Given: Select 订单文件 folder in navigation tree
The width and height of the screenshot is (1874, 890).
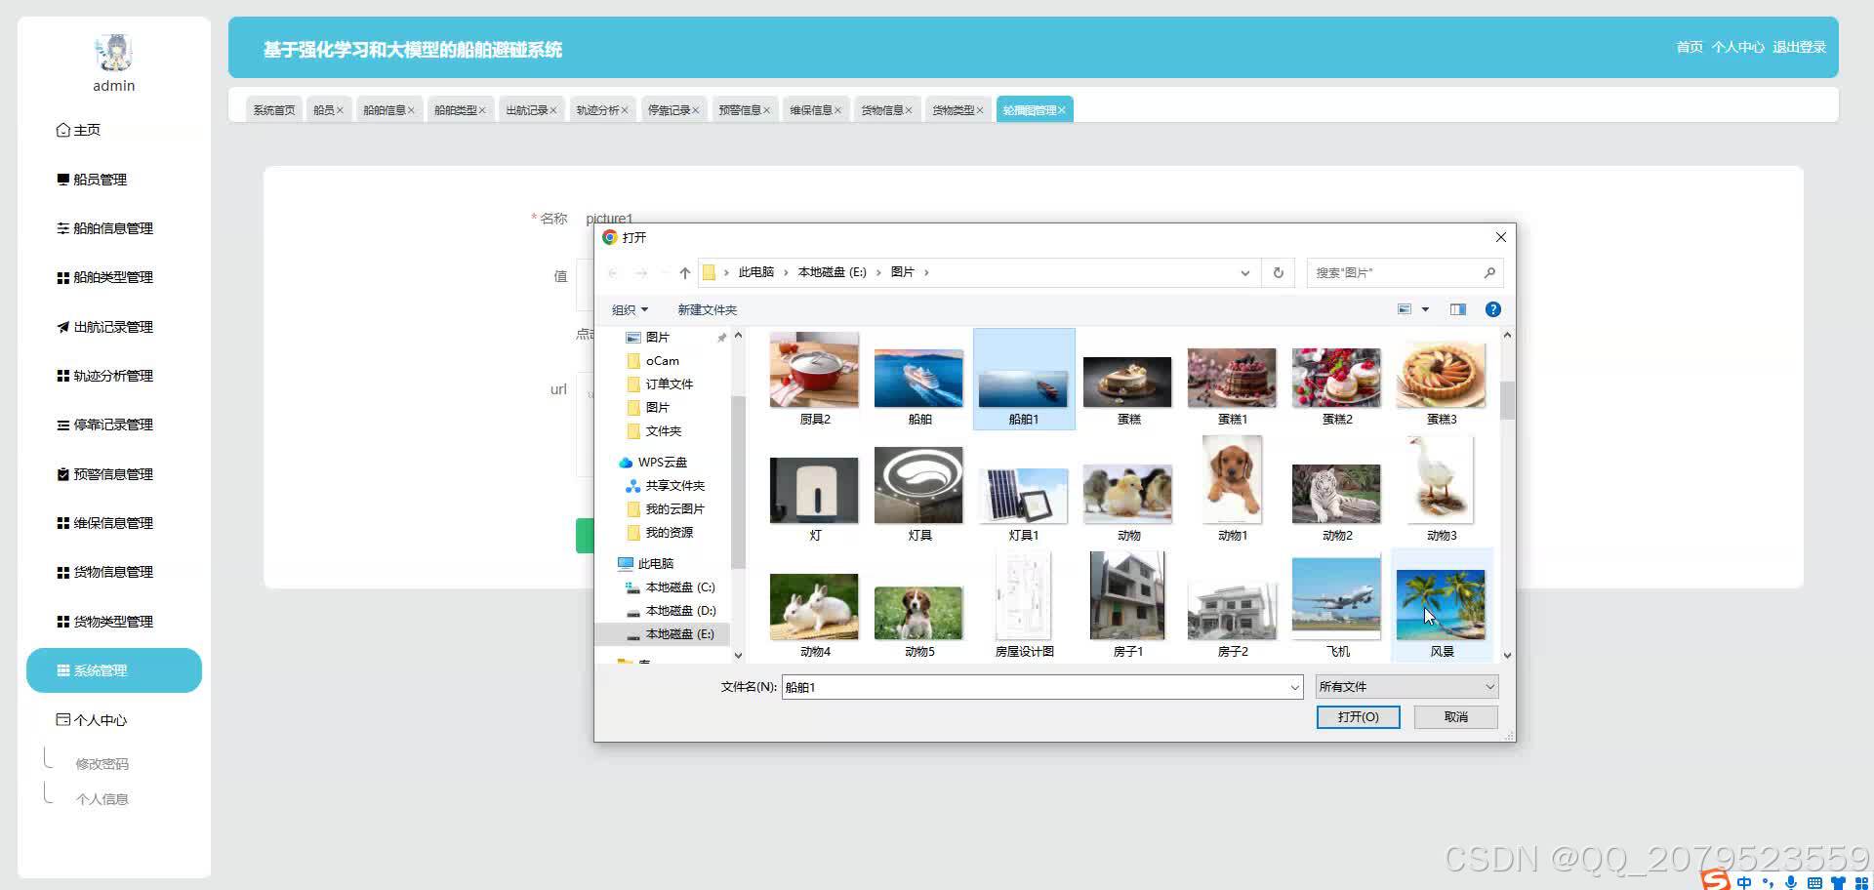Looking at the screenshot, I should point(670,384).
